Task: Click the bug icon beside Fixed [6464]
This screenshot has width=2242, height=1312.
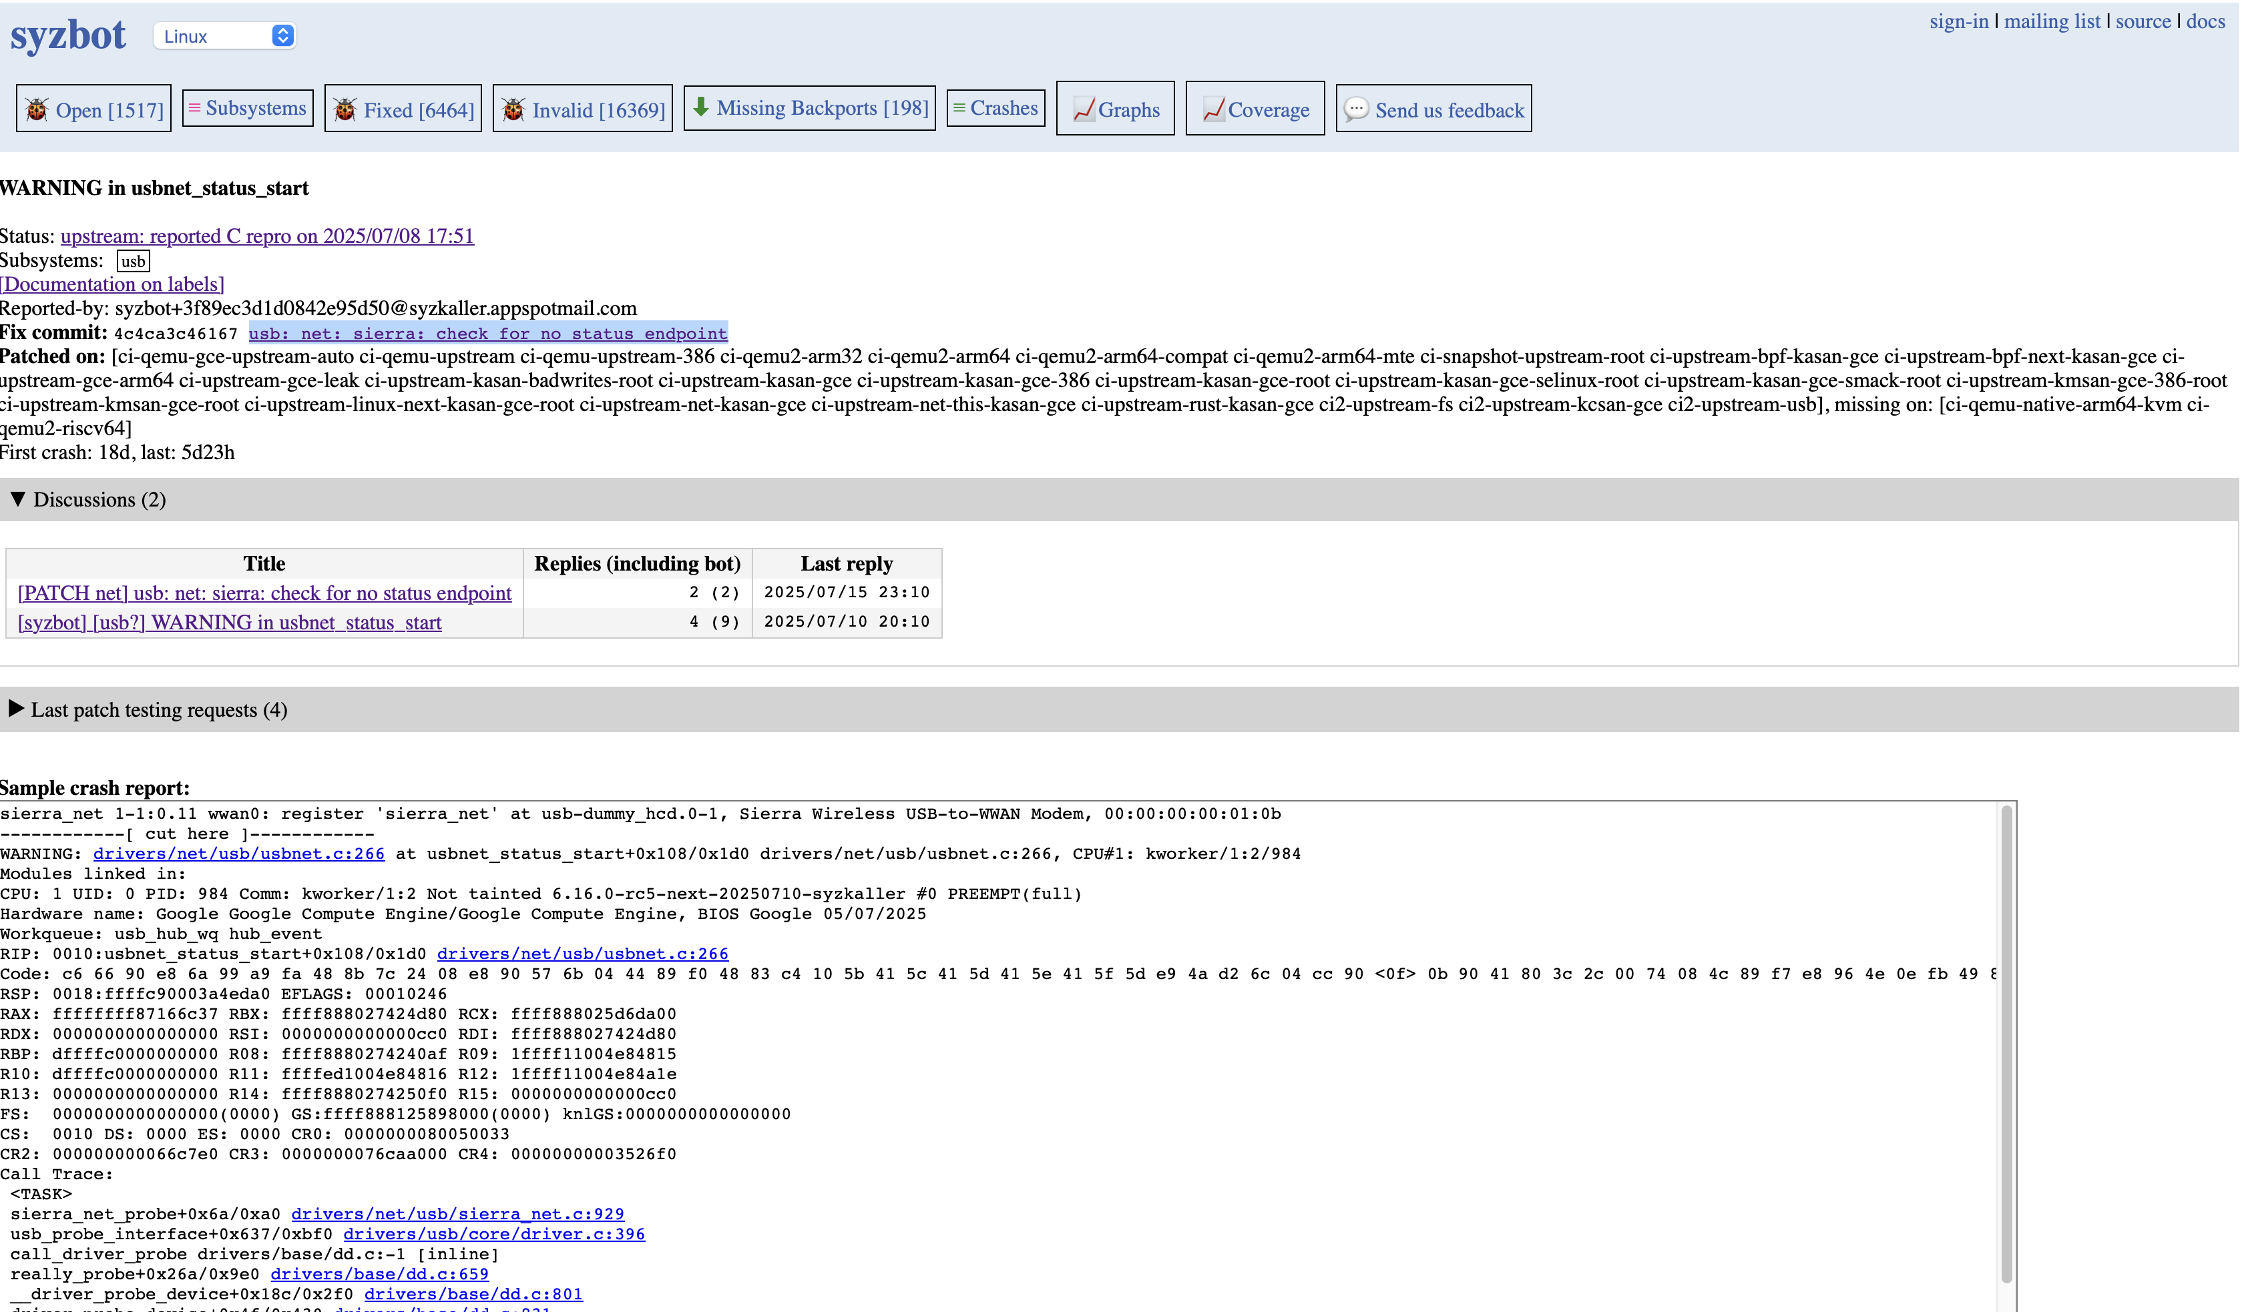Action: click(345, 109)
